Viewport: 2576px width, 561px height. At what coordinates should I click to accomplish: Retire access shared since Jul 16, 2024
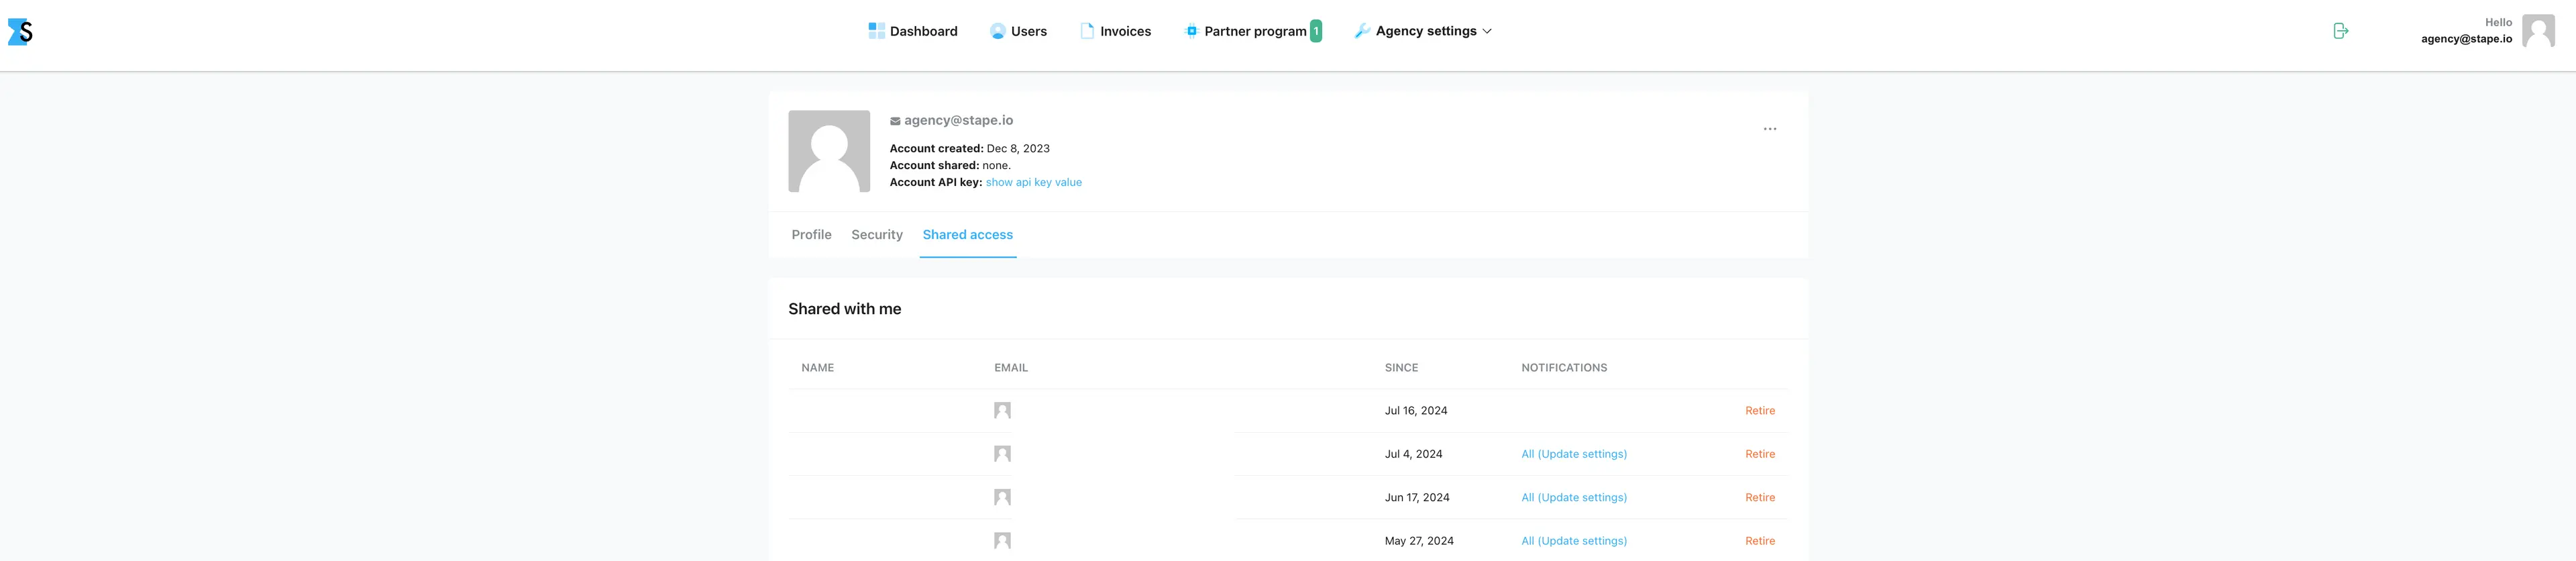[x=1760, y=411]
